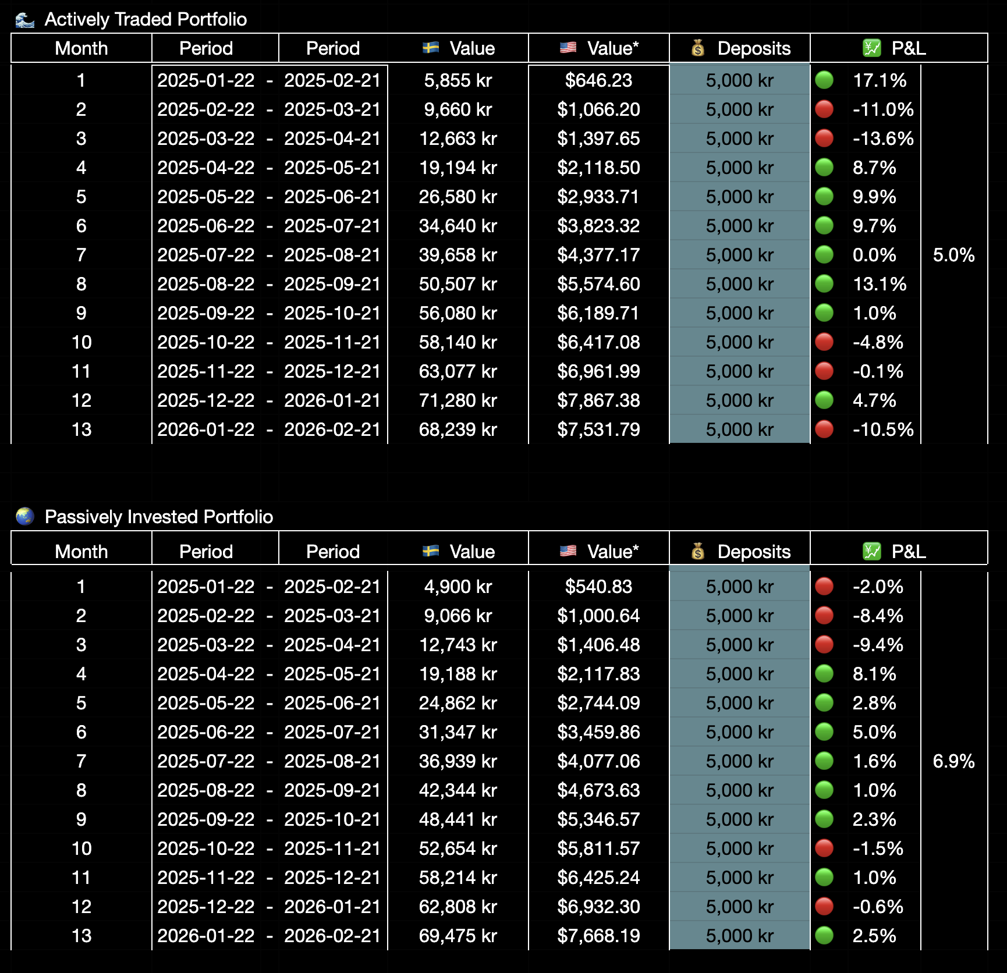Click the highlighted Deposits cell for passive month 7
1007x973 pixels.
[739, 761]
